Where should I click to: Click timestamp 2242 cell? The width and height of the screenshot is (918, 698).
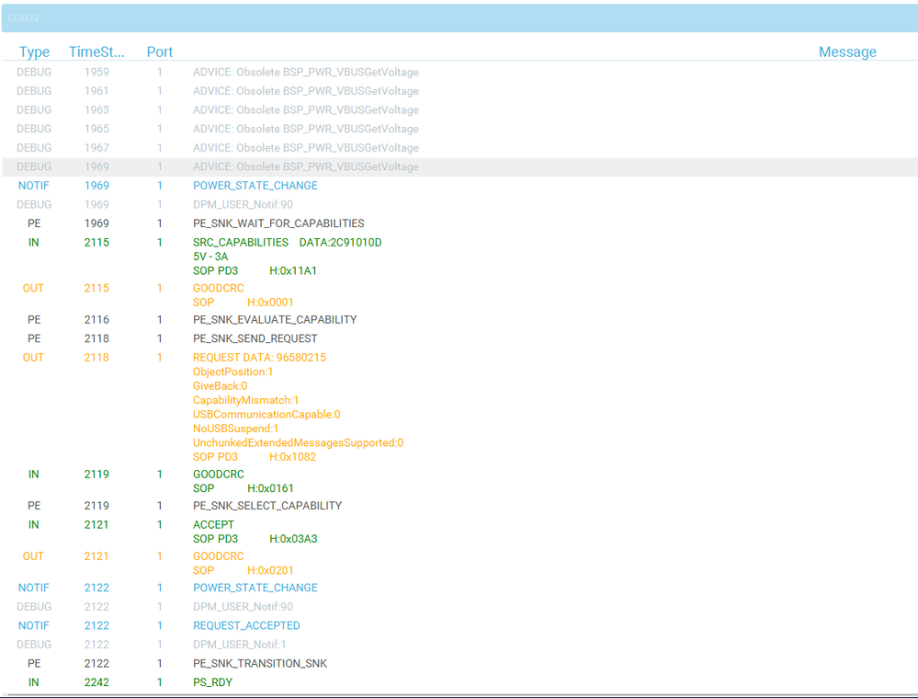(96, 682)
